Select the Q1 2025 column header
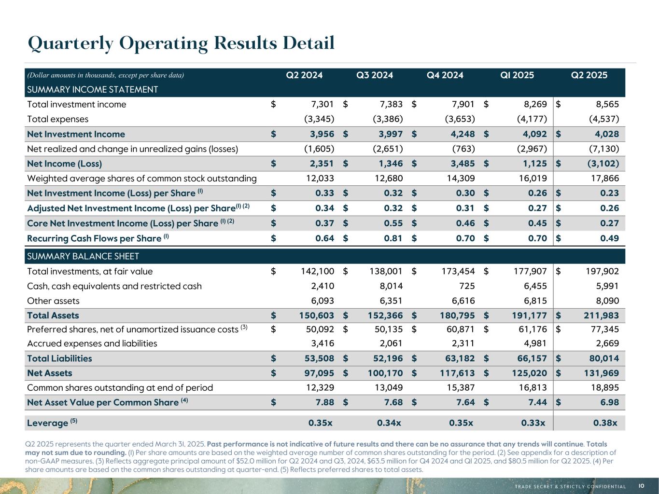Viewport: 659px width, 494px height. (517, 75)
